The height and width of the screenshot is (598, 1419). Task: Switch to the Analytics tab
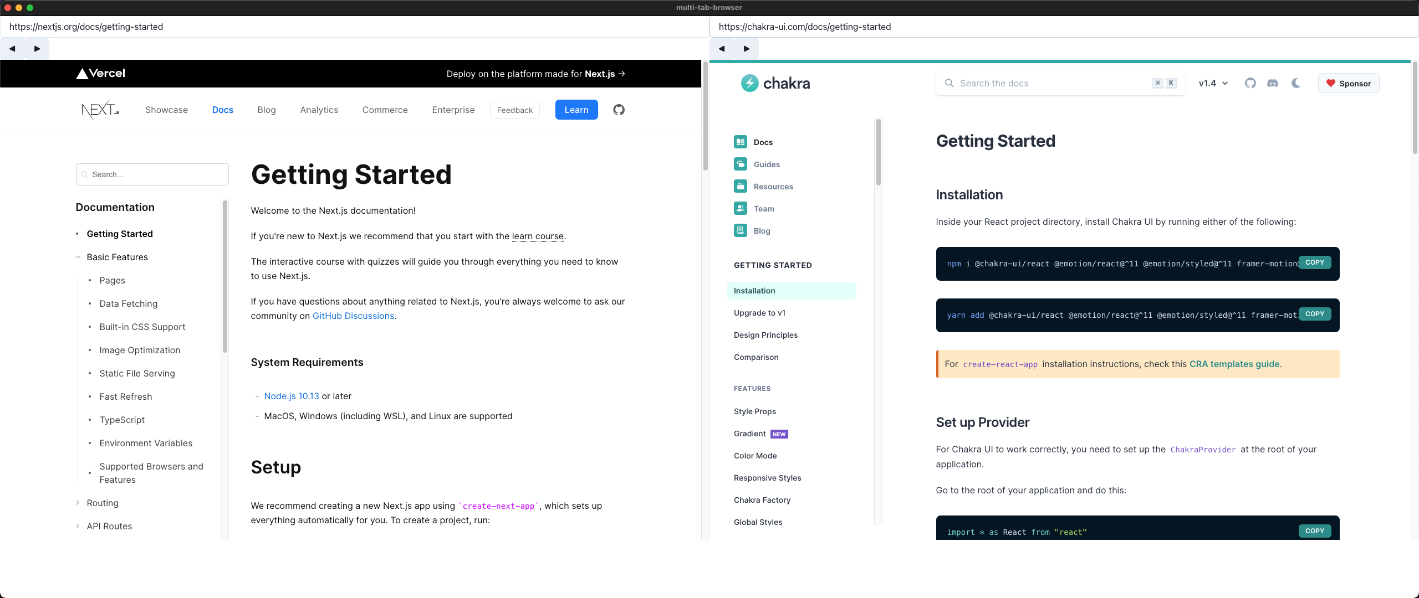click(319, 110)
